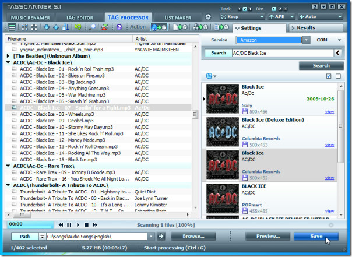Set Track format to option 3
The width and height of the screenshot is (352, 257).
pos(249,9)
